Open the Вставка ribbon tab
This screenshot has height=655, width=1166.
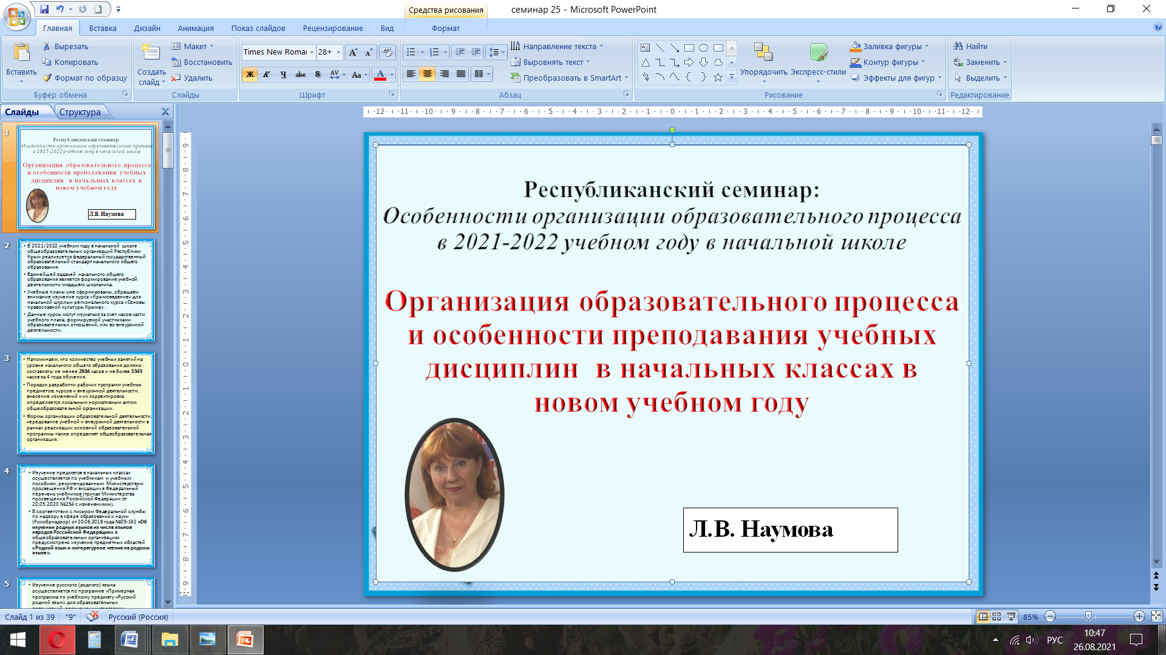(x=103, y=28)
